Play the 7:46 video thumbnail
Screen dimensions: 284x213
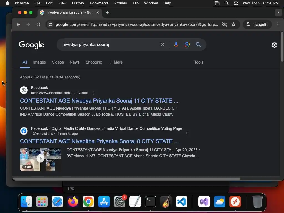(40, 159)
